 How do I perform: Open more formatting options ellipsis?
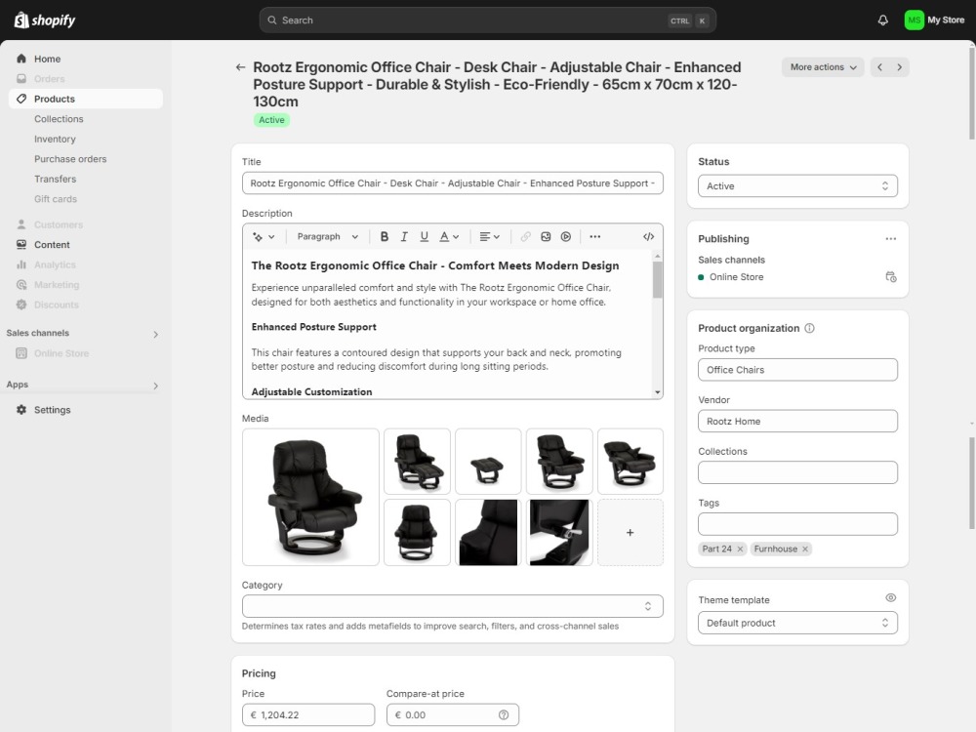coord(595,236)
